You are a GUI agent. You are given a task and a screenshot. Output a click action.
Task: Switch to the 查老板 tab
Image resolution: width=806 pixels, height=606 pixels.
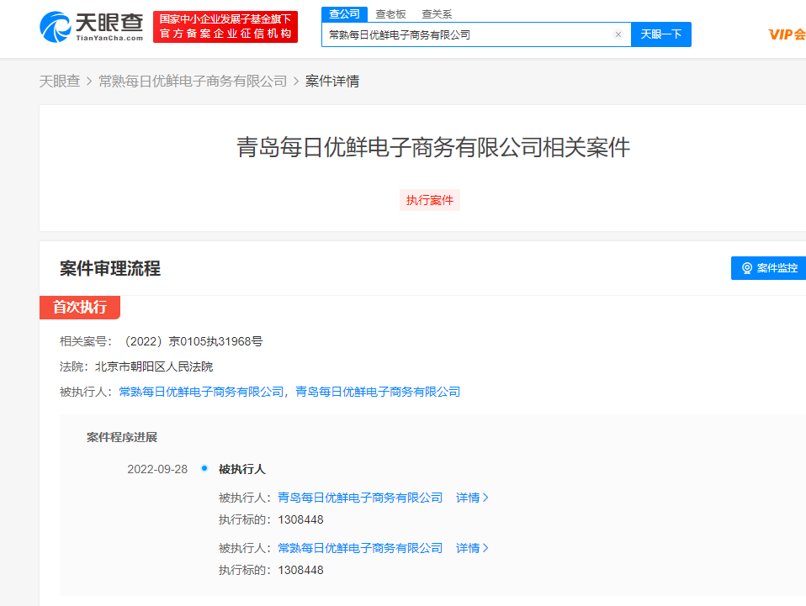[x=390, y=13]
